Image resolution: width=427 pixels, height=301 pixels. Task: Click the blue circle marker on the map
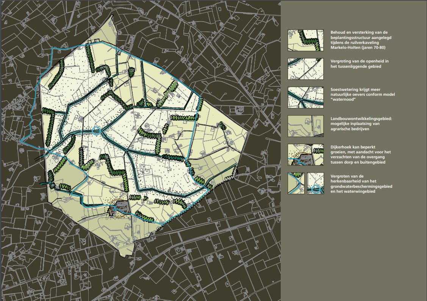tap(97, 131)
